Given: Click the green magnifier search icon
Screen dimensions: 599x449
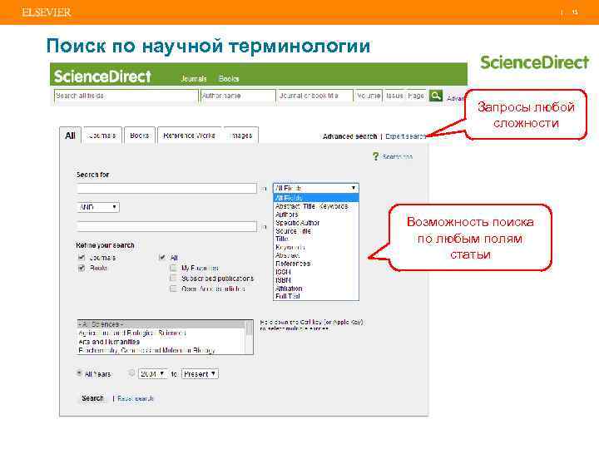Looking at the screenshot, I should click(435, 96).
